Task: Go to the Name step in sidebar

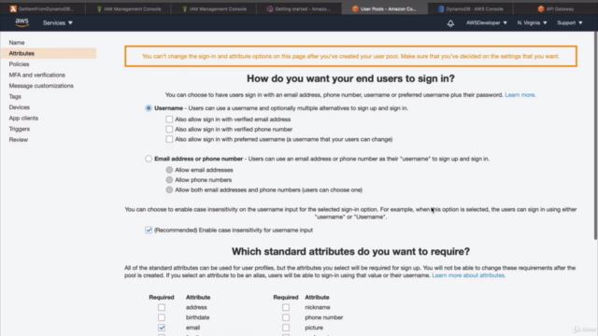Action: (17, 43)
